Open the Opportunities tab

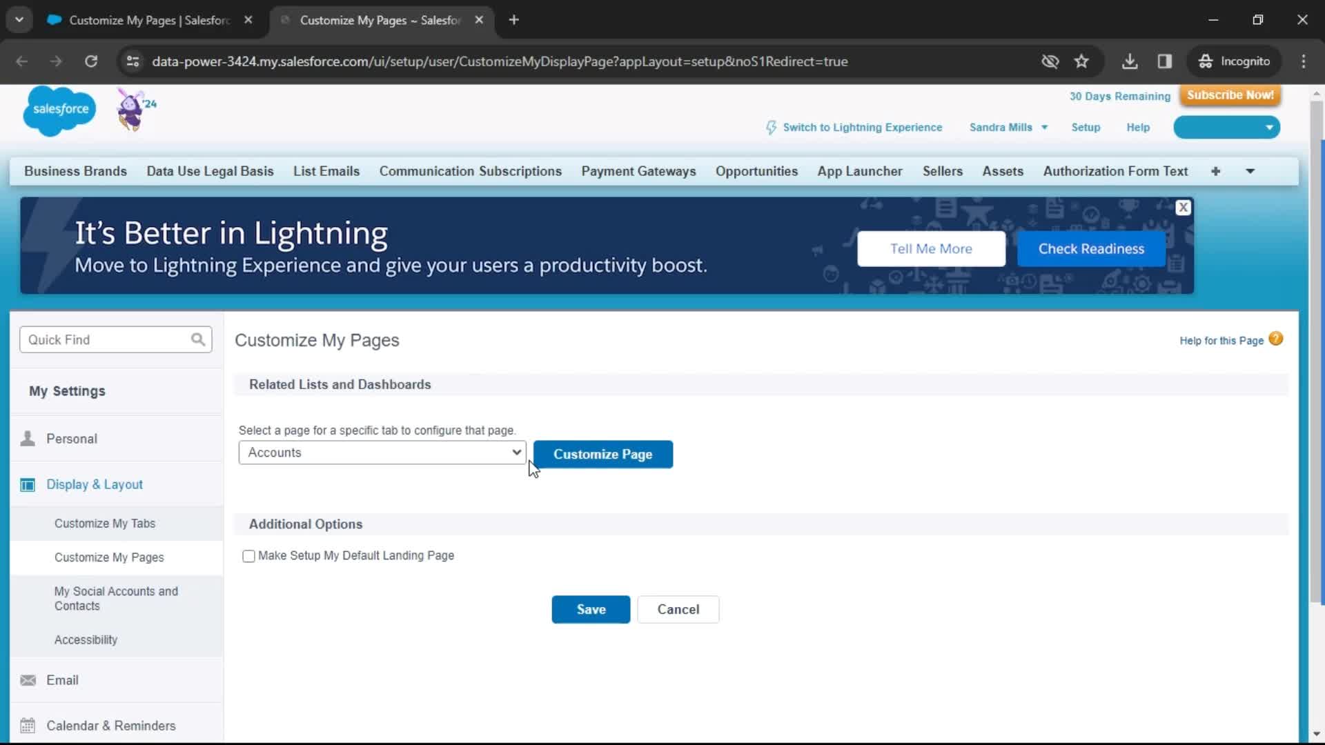click(756, 171)
